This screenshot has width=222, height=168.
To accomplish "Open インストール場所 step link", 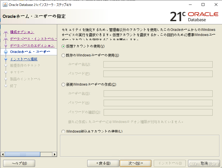I will [x=24, y=59].
